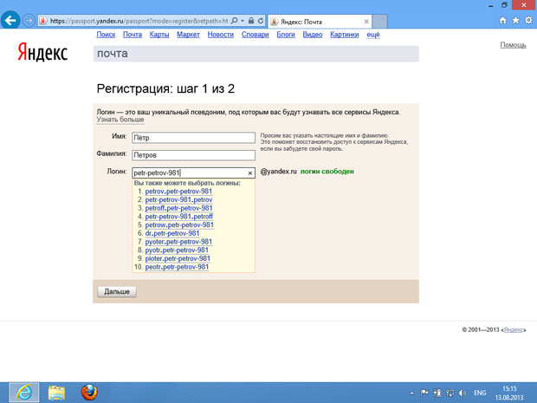Click the browser Forward arrow button
This screenshot has height=403, width=537.
[30, 20]
